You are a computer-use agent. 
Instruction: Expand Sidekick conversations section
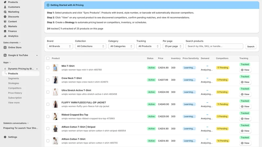[16, 123]
